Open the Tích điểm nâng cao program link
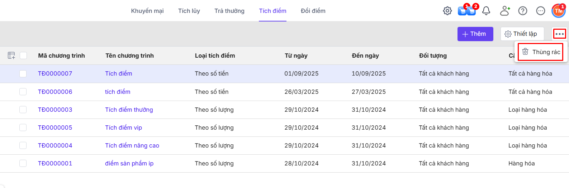 click(x=132, y=145)
